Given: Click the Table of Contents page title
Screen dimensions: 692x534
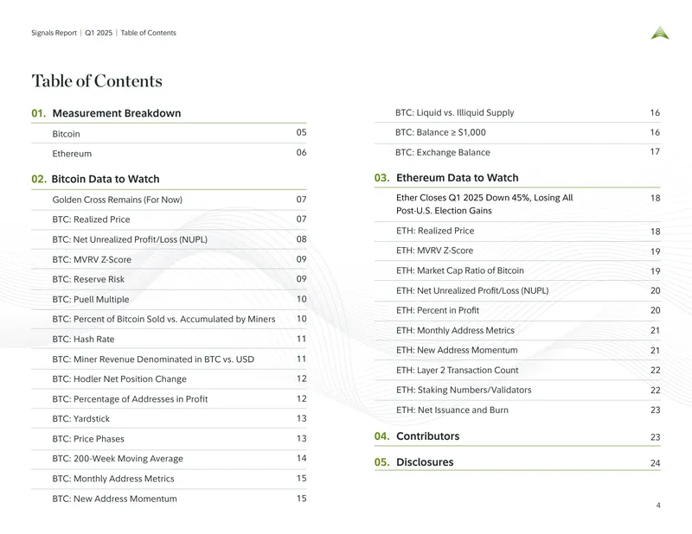Looking at the screenshot, I should pyautogui.click(x=97, y=81).
